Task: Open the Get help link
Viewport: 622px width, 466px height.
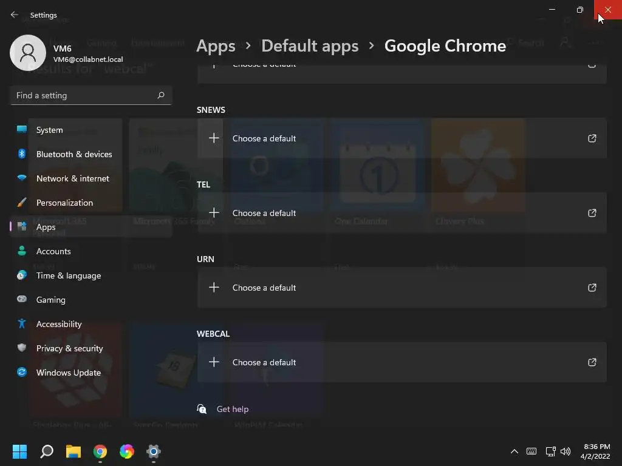Action: coord(233,409)
